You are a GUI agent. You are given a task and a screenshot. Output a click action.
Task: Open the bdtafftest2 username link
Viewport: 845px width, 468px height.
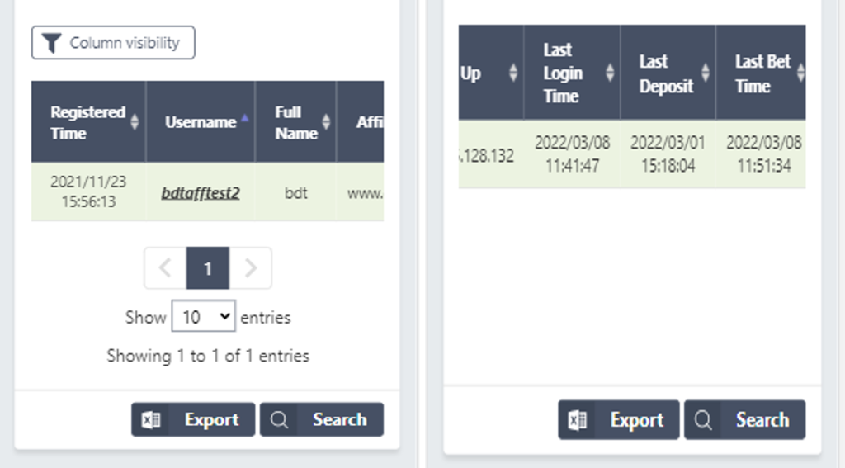click(201, 194)
